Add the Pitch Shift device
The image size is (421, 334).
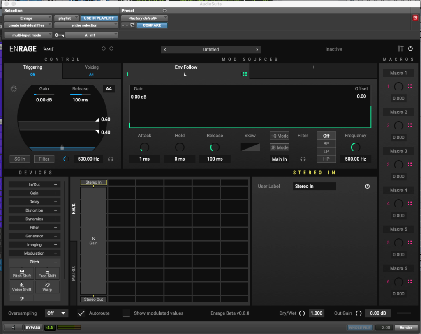22,273
